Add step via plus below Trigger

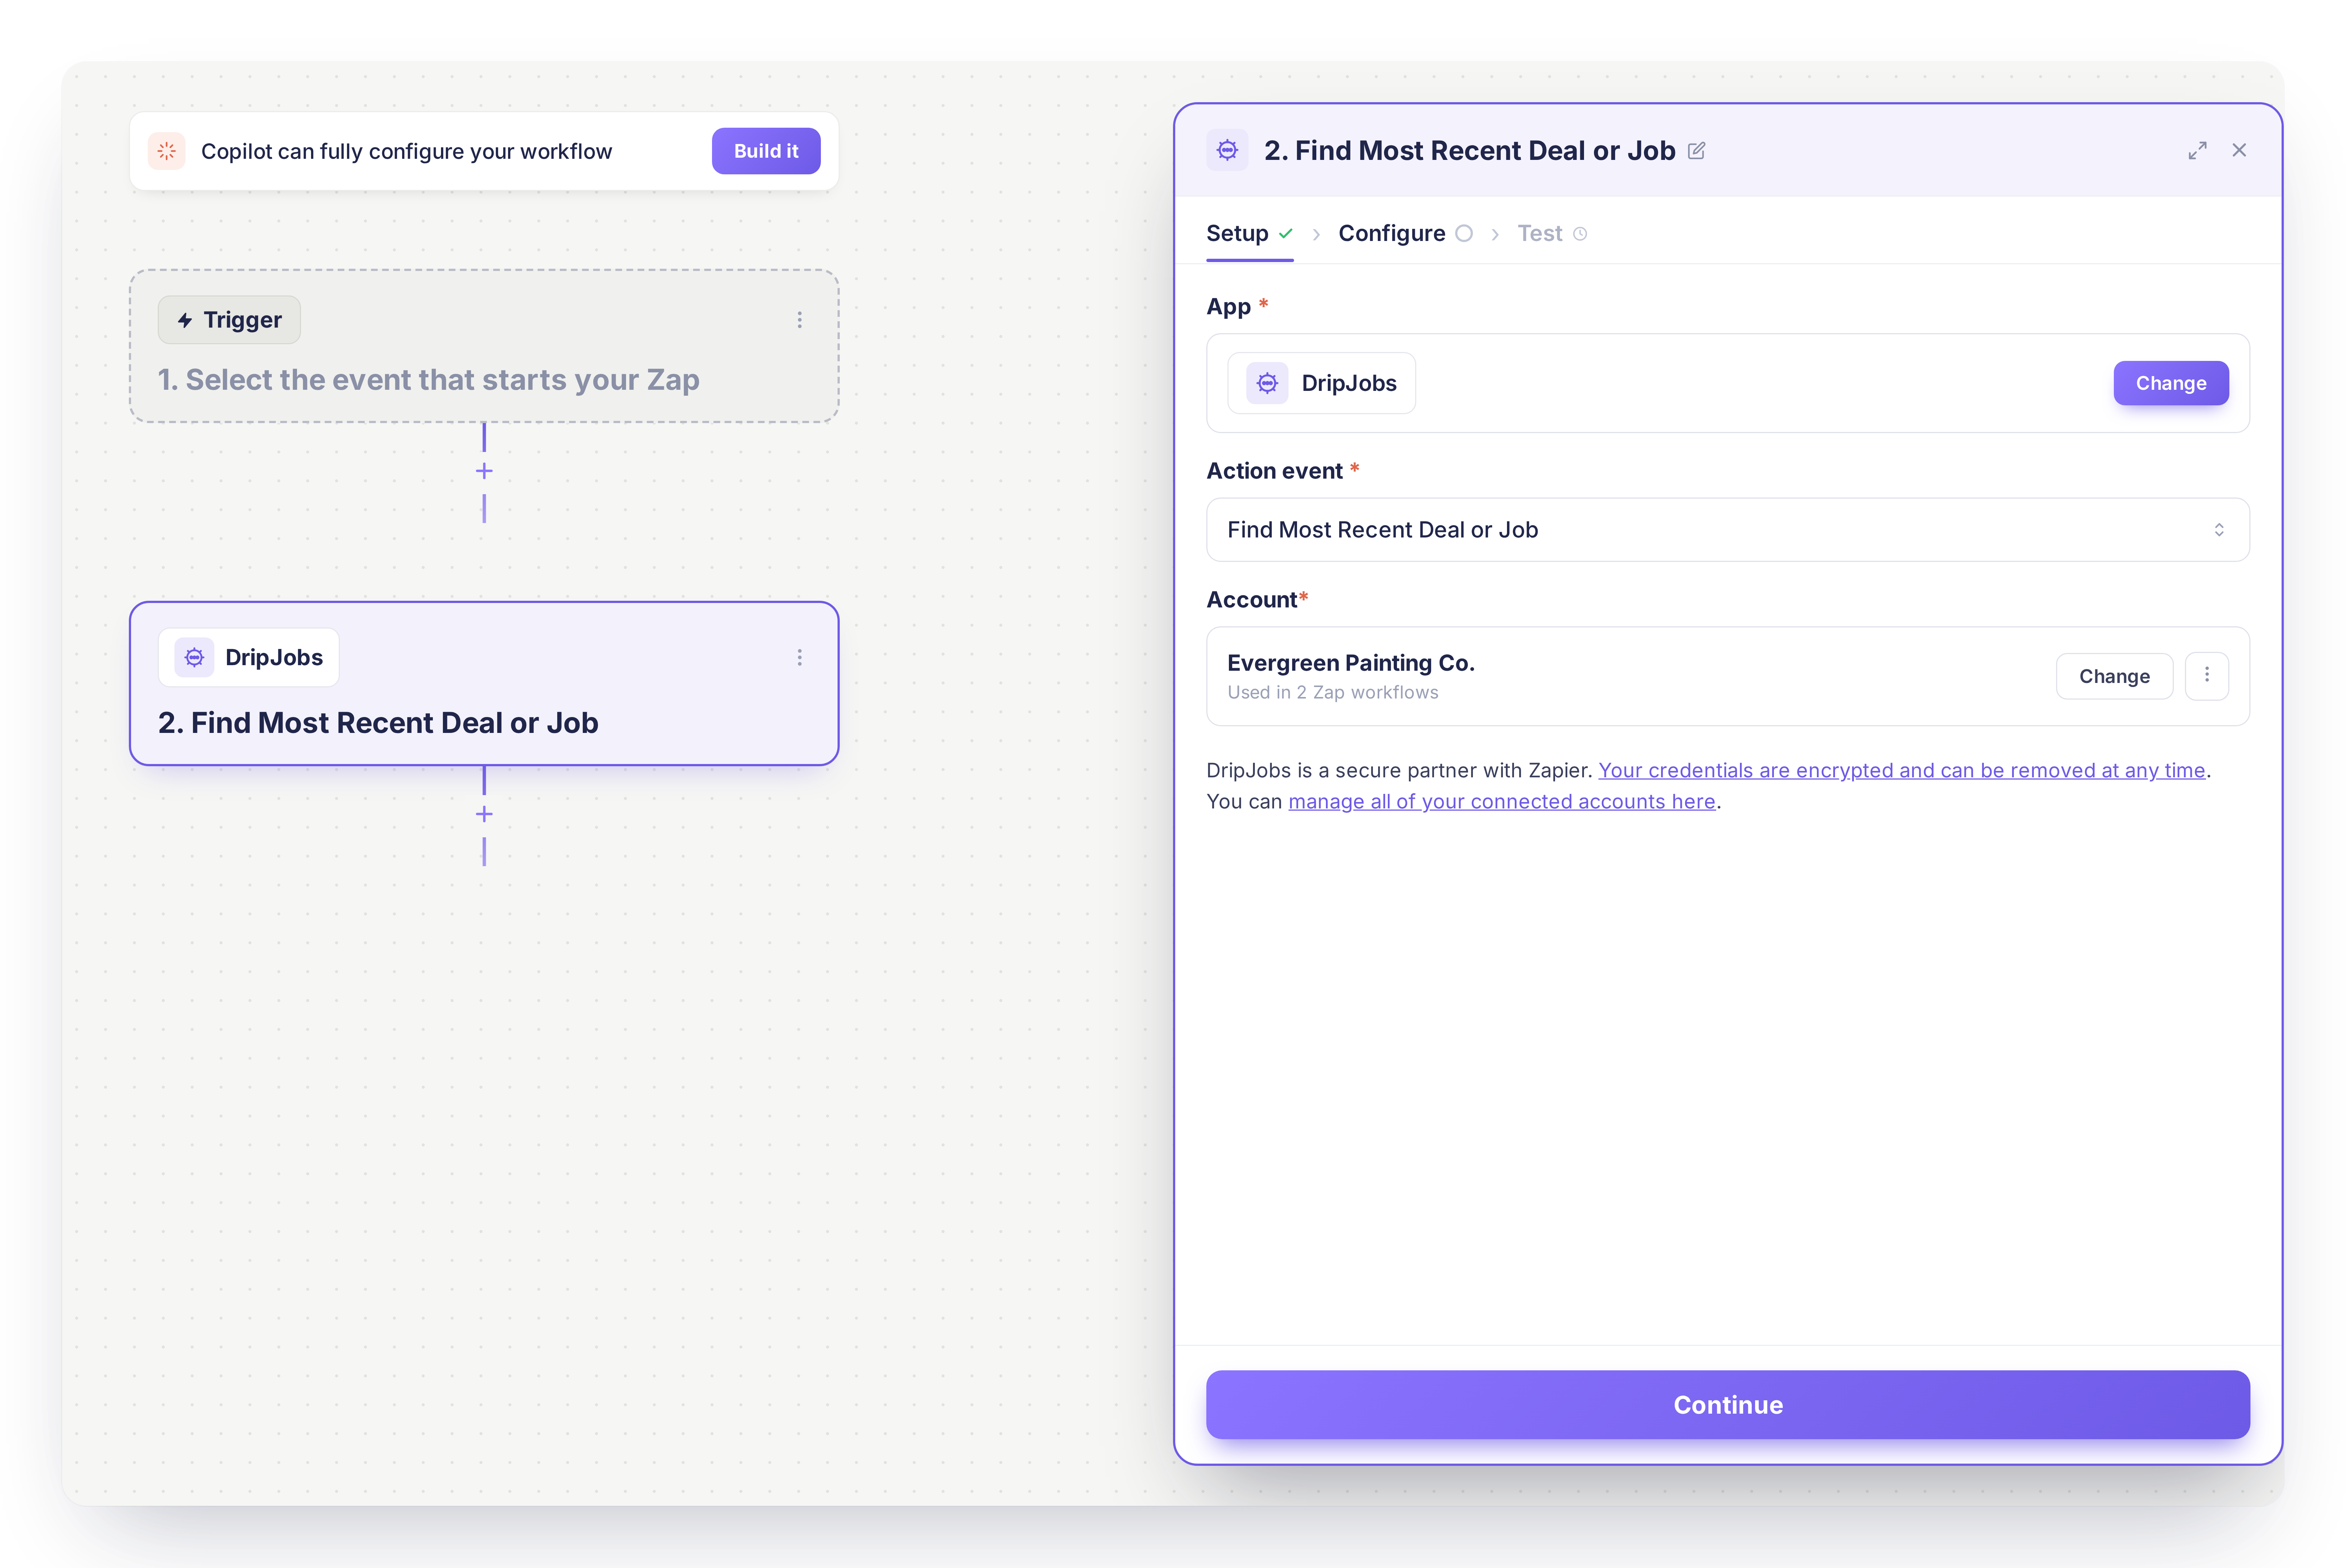(484, 471)
